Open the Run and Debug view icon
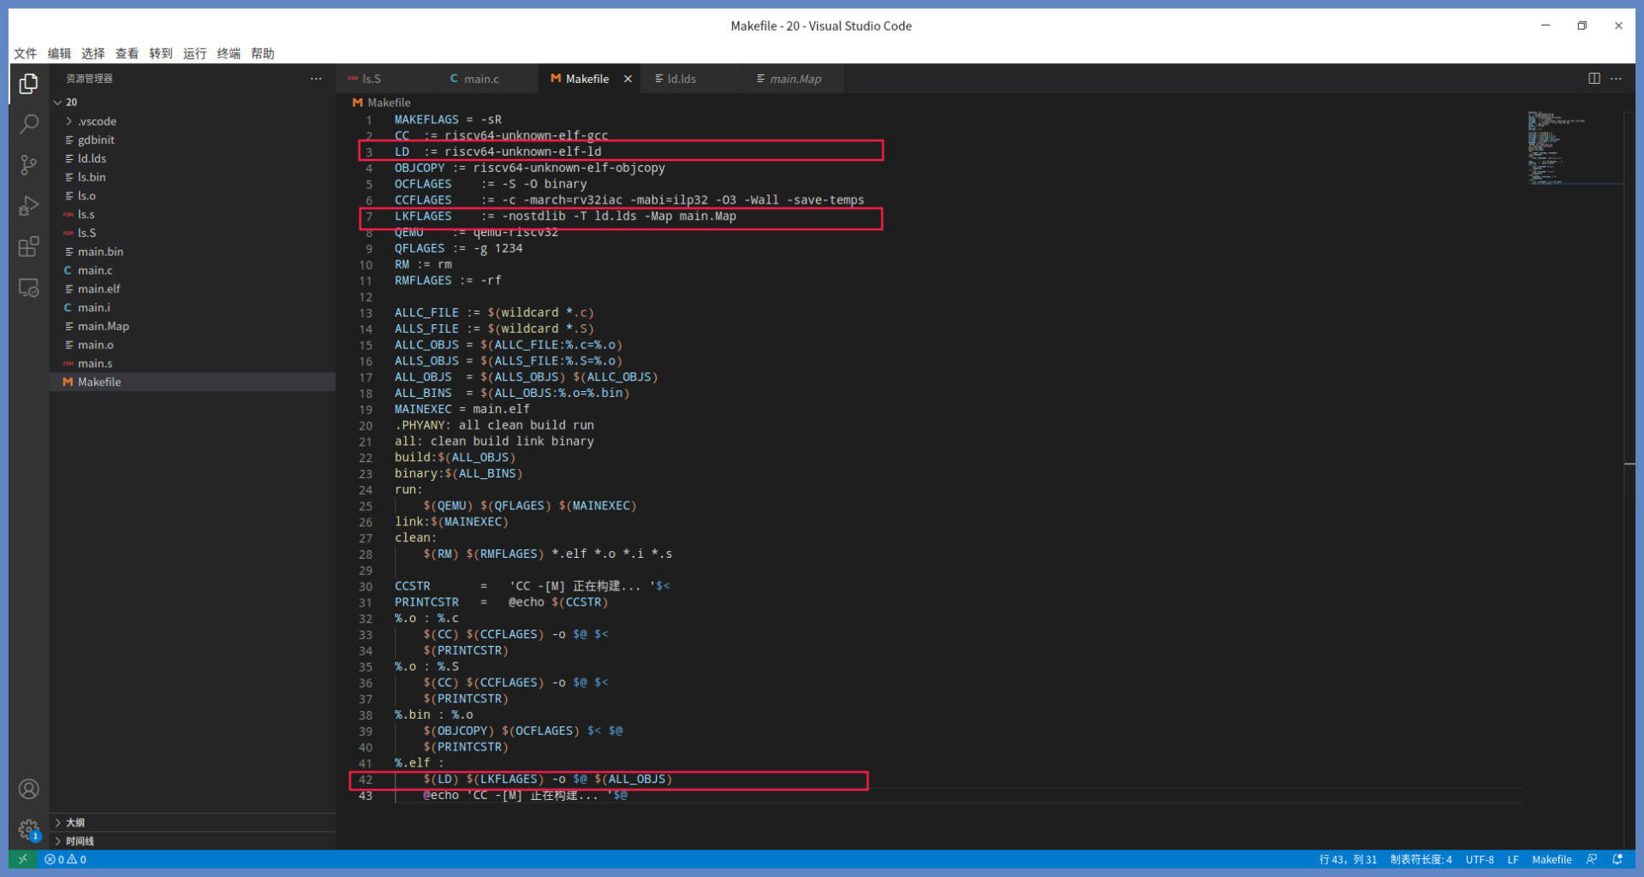 (x=28, y=206)
